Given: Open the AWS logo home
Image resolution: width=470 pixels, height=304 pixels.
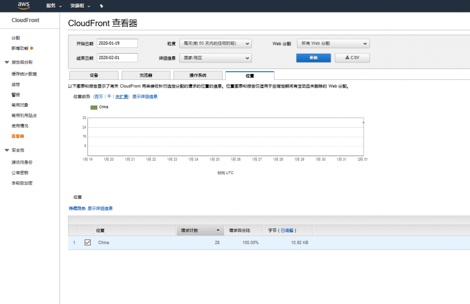Looking at the screenshot, I should (x=24, y=5).
